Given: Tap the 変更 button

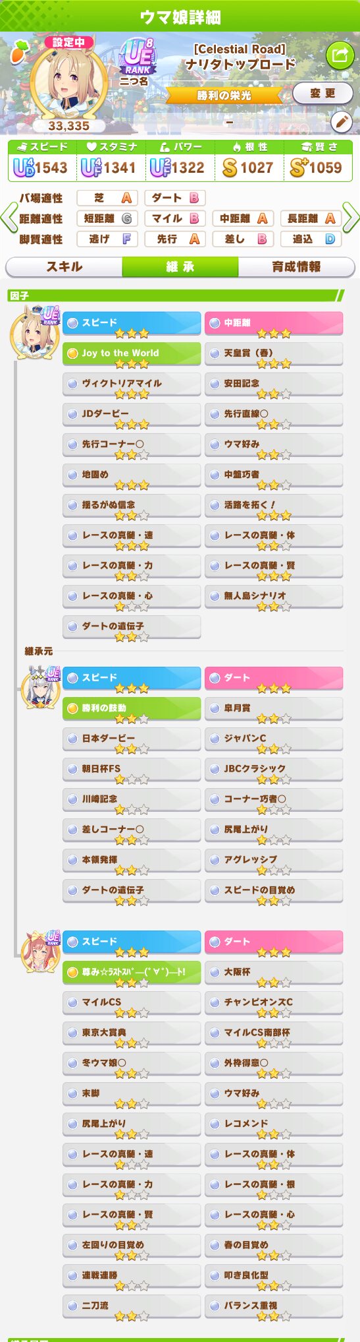Looking at the screenshot, I should click(322, 93).
